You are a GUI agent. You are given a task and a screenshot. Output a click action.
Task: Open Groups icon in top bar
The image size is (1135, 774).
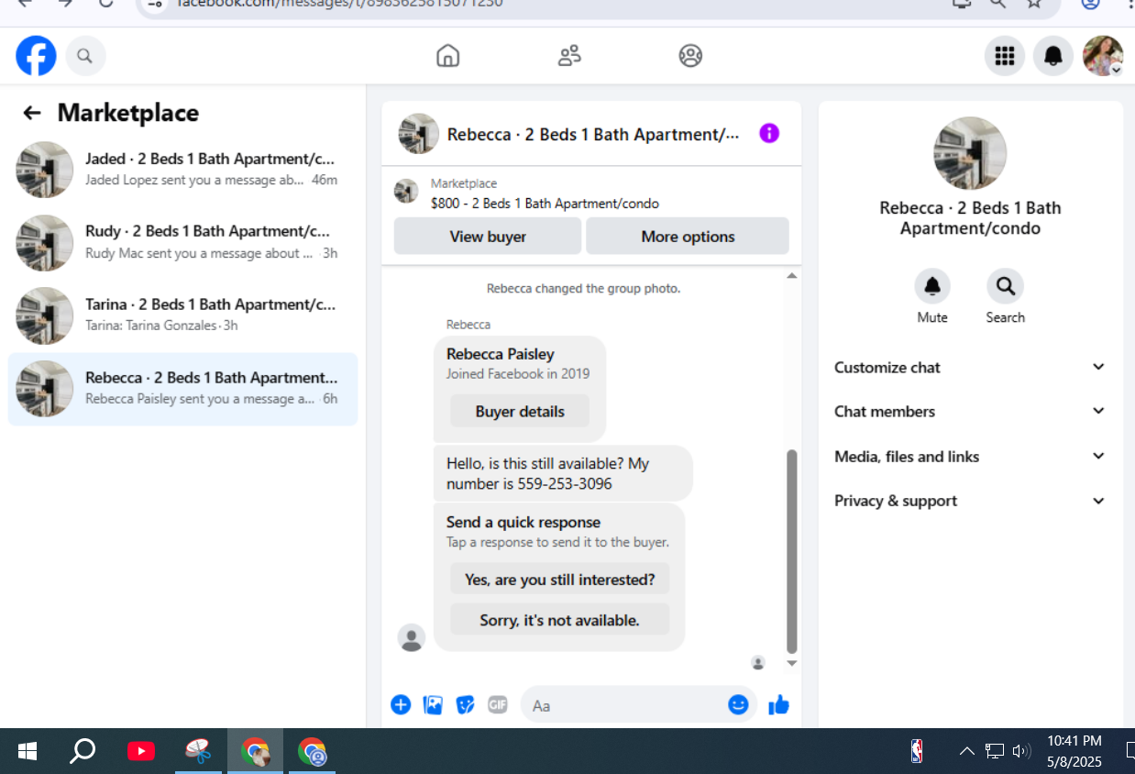(x=690, y=56)
